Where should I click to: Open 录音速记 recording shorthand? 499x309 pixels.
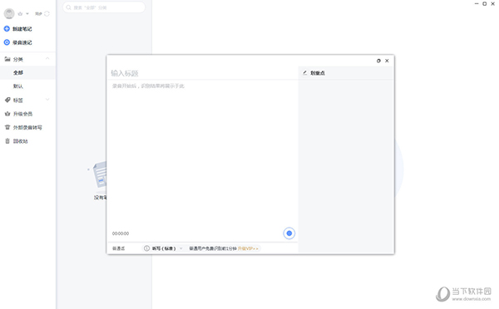[x=22, y=42]
